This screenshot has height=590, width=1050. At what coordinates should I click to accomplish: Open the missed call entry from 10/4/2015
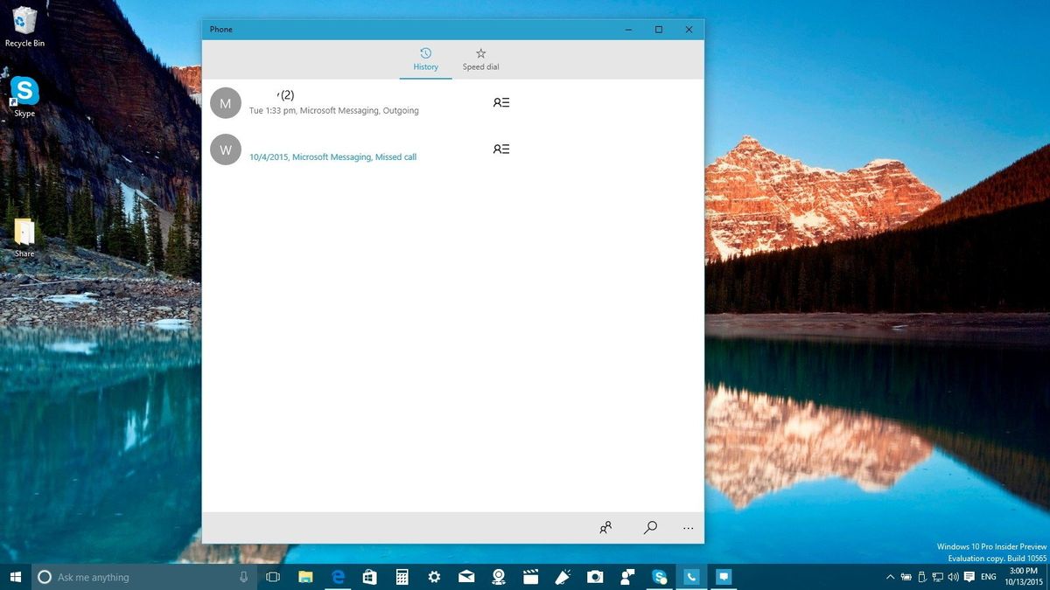[332, 156]
